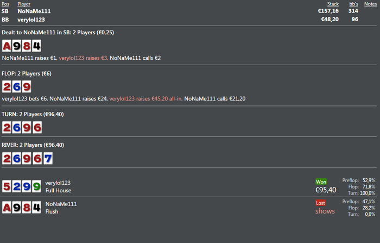The image size is (380, 243).
Task: Select the 9 card in the FLOP row
Action: [x=26, y=86]
